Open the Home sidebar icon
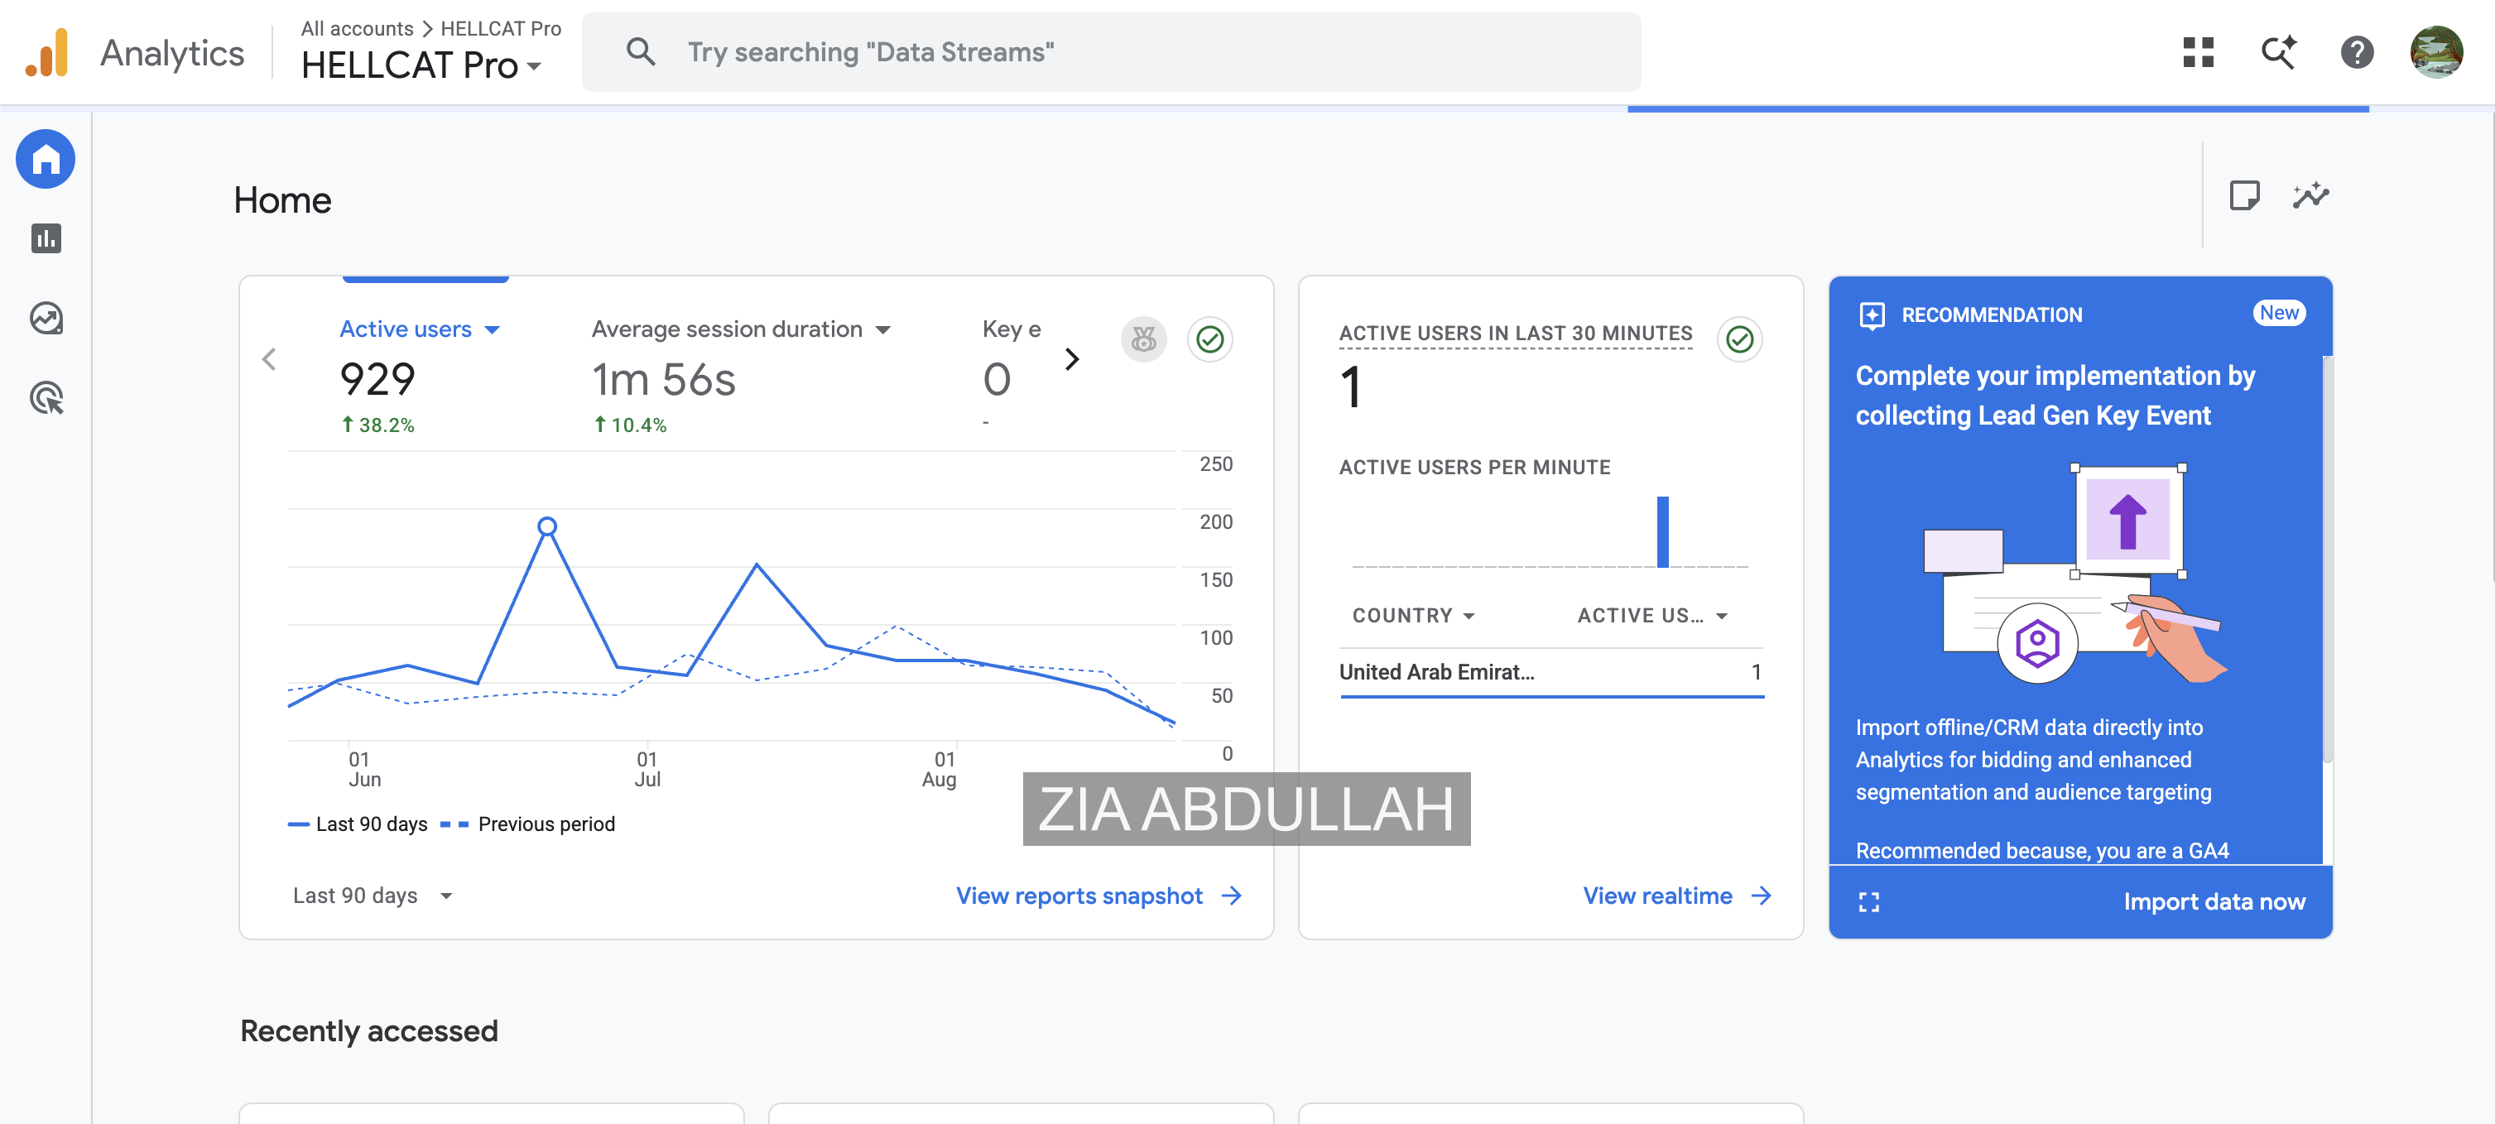The height and width of the screenshot is (1124, 2495). 46,158
